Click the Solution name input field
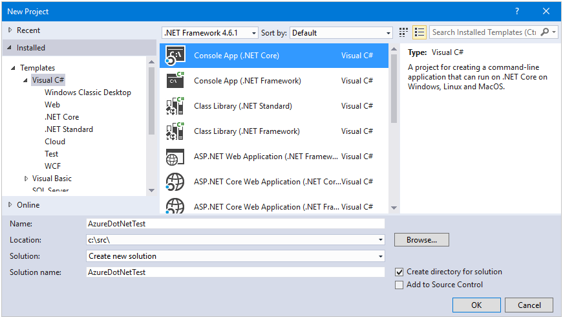Screen dimensions: 563x317 click(x=235, y=272)
